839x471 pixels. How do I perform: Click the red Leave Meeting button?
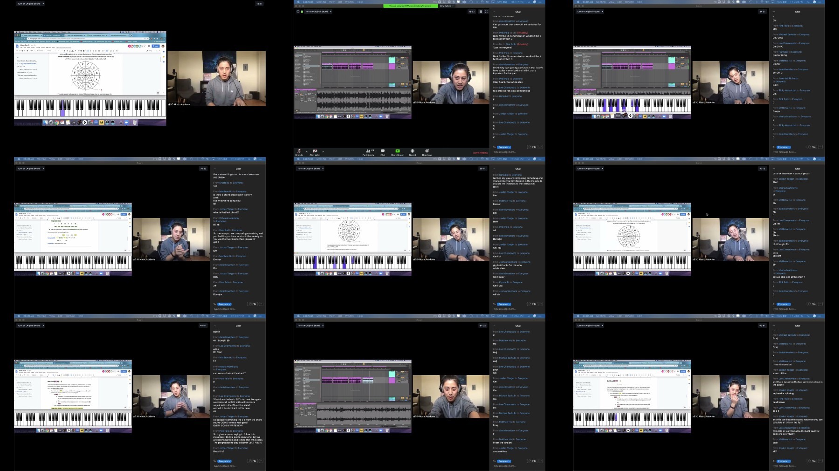click(x=480, y=153)
